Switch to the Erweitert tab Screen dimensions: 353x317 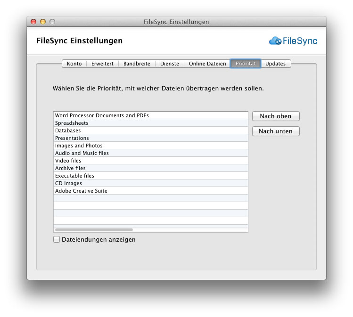coord(102,64)
